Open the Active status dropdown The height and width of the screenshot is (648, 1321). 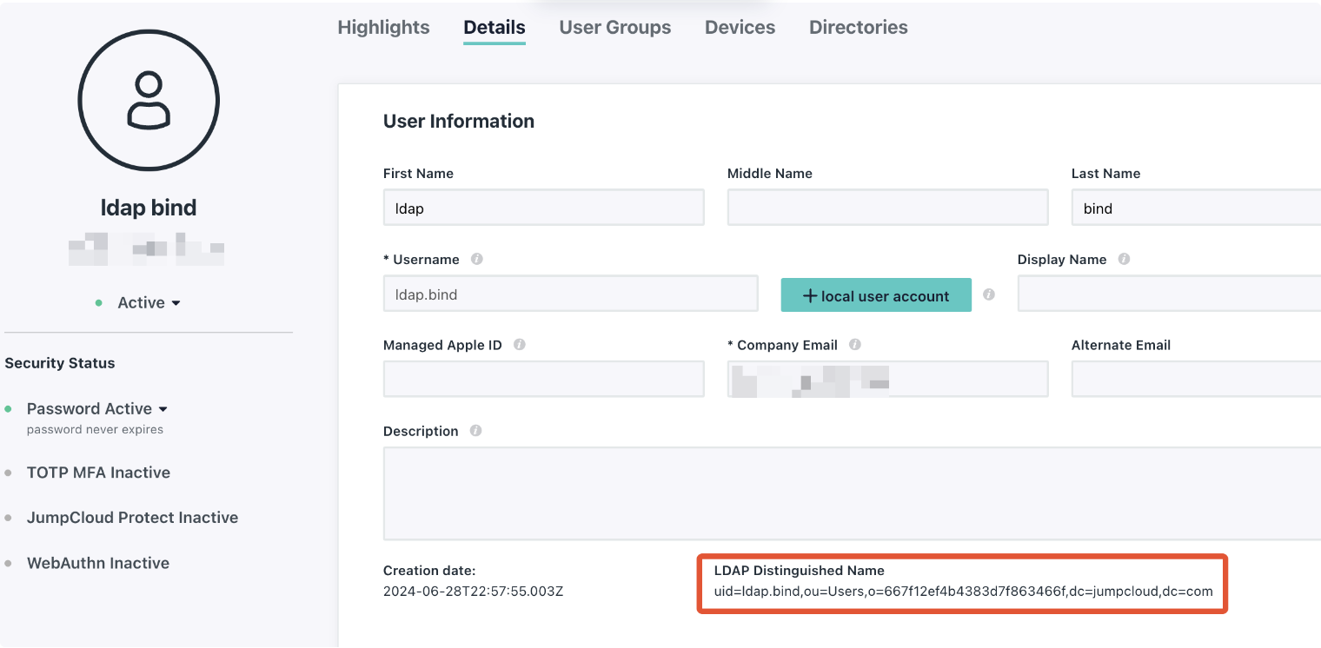[x=149, y=303]
